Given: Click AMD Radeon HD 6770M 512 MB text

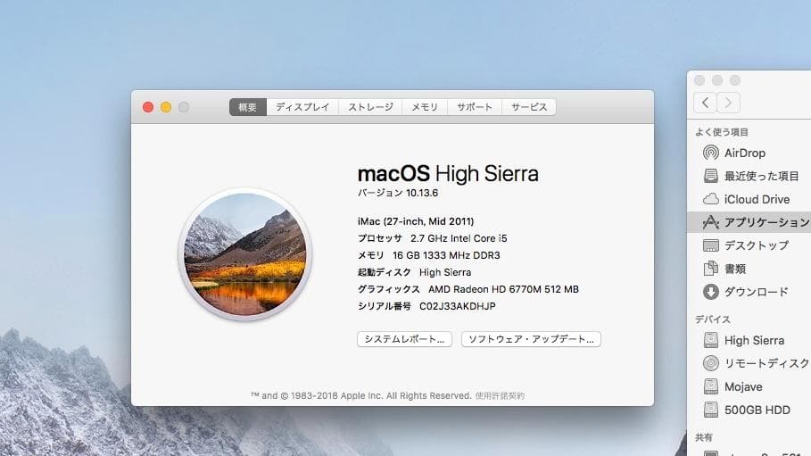Looking at the screenshot, I should pos(503,289).
